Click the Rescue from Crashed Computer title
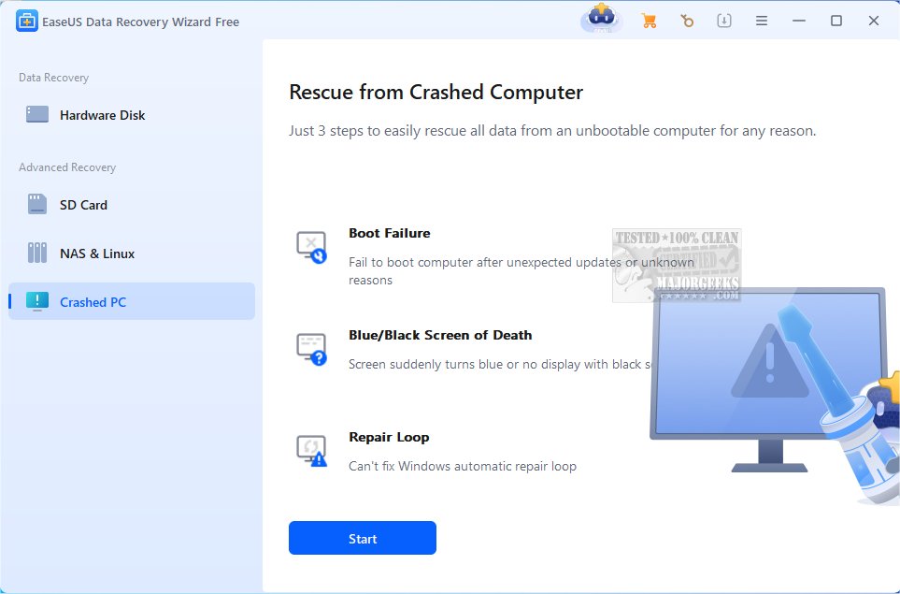 (436, 92)
